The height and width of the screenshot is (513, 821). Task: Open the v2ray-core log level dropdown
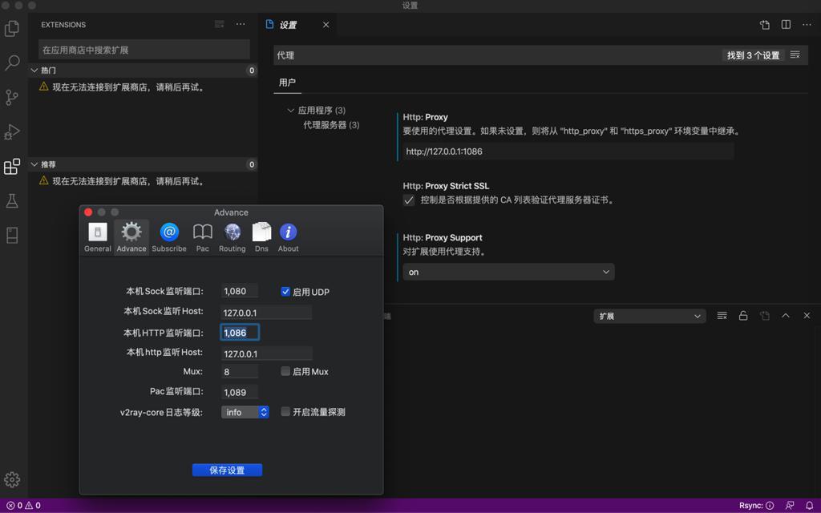coord(245,412)
